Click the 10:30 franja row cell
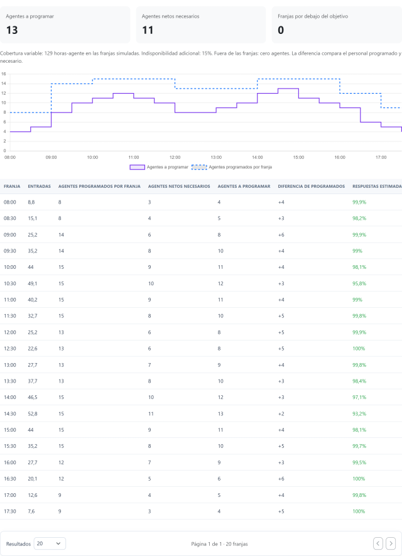The width and height of the screenshot is (402, 556). point(10,283)
